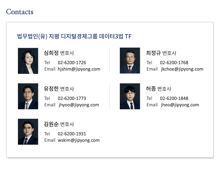The image size is (218, 169).
Task: Open email link wskim@jipyong.com
Action: [x=79, y=140]
